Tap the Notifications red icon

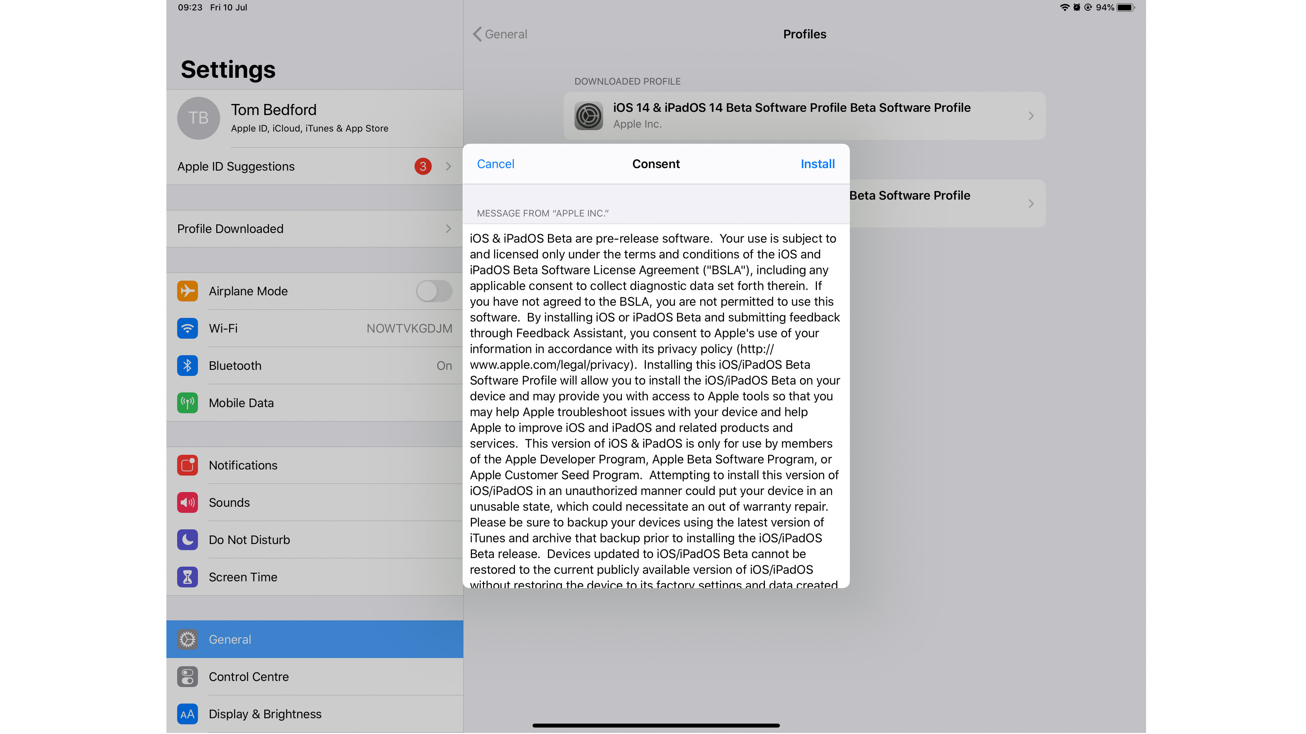coord(187,466)
